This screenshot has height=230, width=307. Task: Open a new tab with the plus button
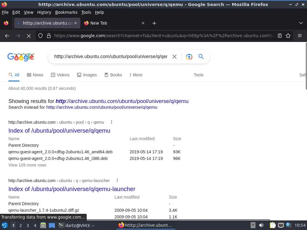(154, 23)
